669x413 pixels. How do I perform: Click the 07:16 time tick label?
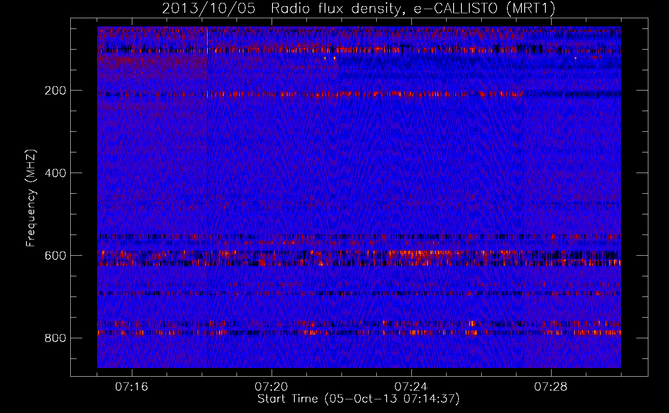click(131, 387)
